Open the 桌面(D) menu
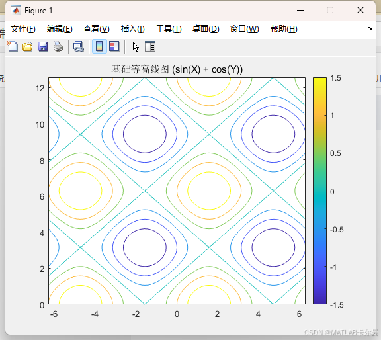 (206, 29)
